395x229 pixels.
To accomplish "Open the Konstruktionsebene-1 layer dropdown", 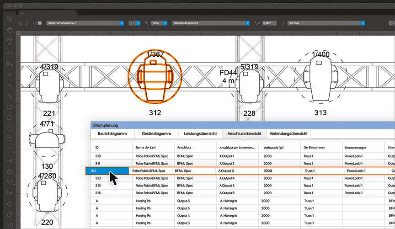I will (85, 23).
